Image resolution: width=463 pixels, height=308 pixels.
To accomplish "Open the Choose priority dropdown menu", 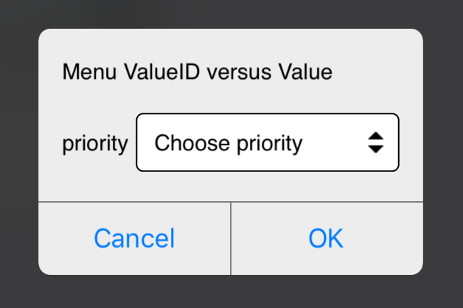I will (x=268, y=142).
